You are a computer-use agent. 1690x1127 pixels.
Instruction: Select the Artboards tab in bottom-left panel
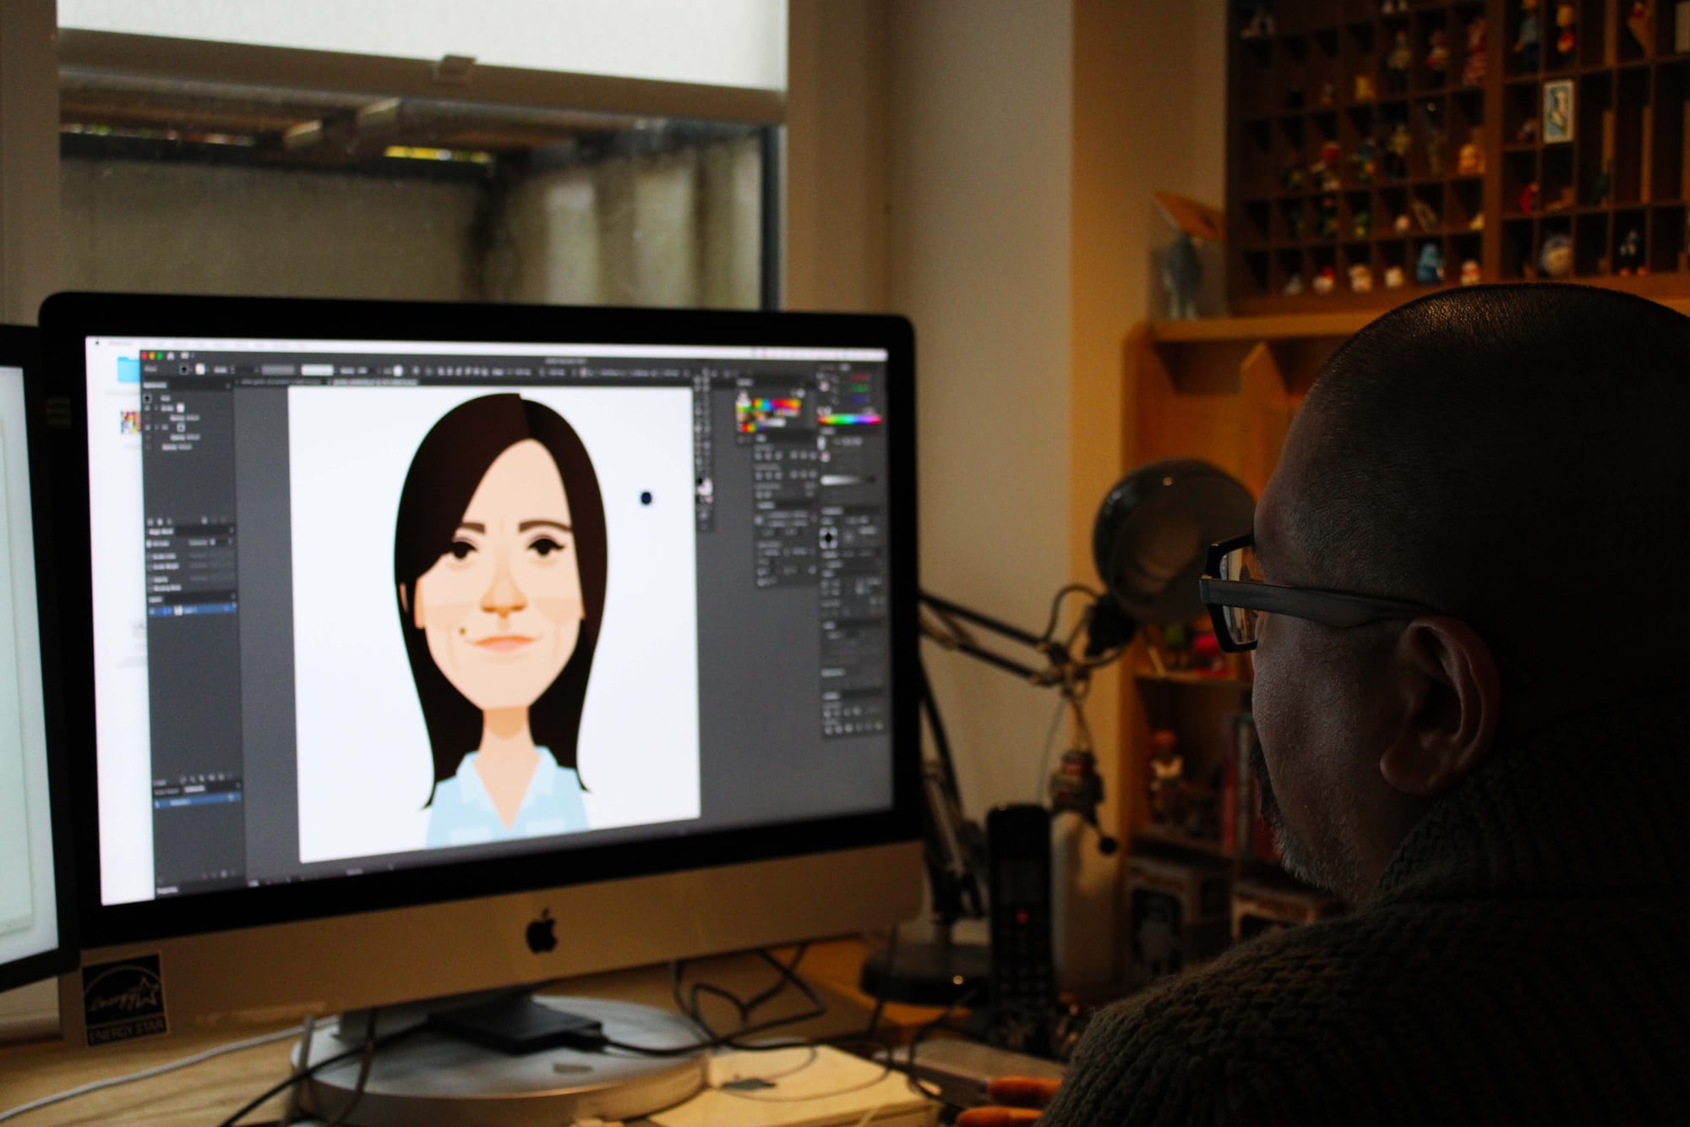coord(194,789)
